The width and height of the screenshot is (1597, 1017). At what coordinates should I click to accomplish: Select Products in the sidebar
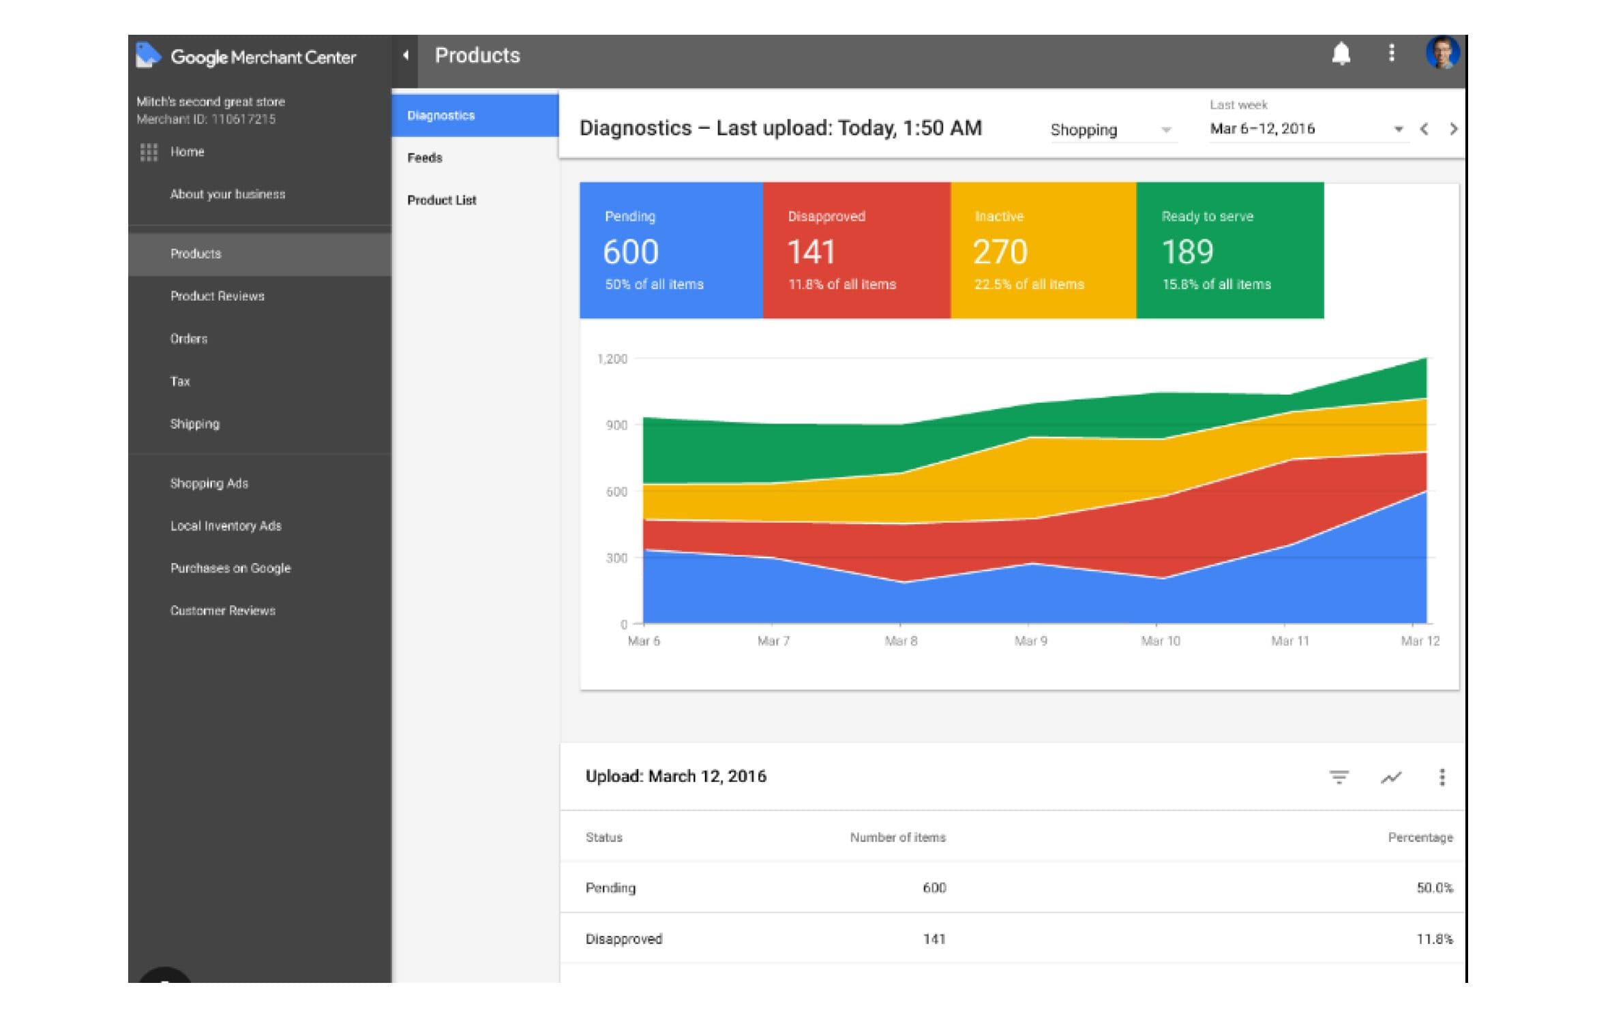point(260,254)
